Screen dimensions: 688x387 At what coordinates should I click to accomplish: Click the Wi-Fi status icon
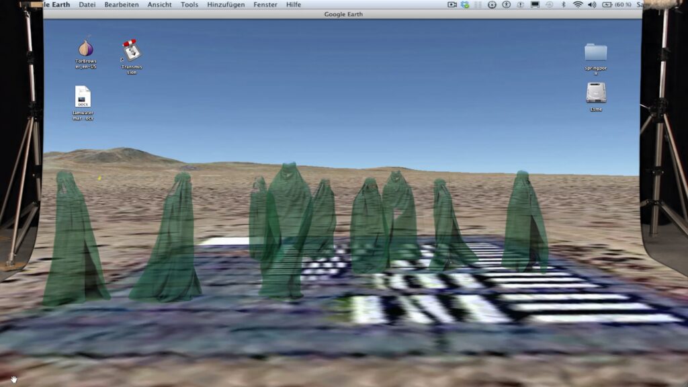tap(578, 5)
